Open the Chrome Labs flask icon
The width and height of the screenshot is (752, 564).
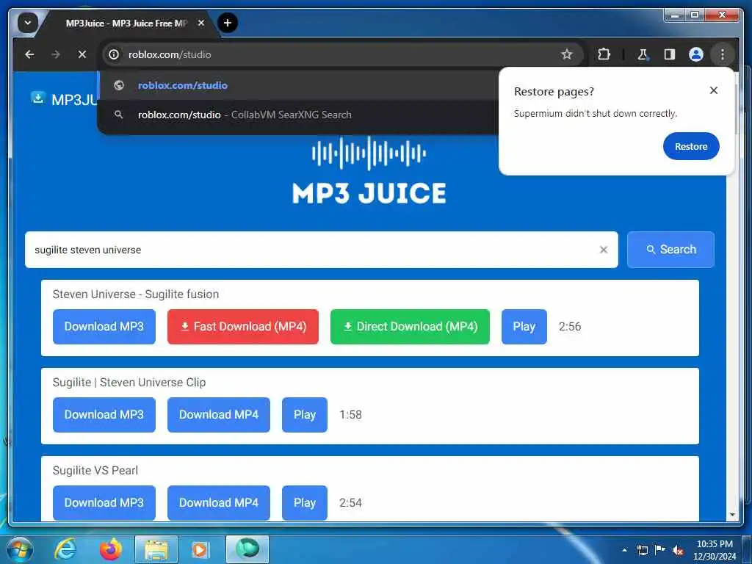tap(643, 54)
